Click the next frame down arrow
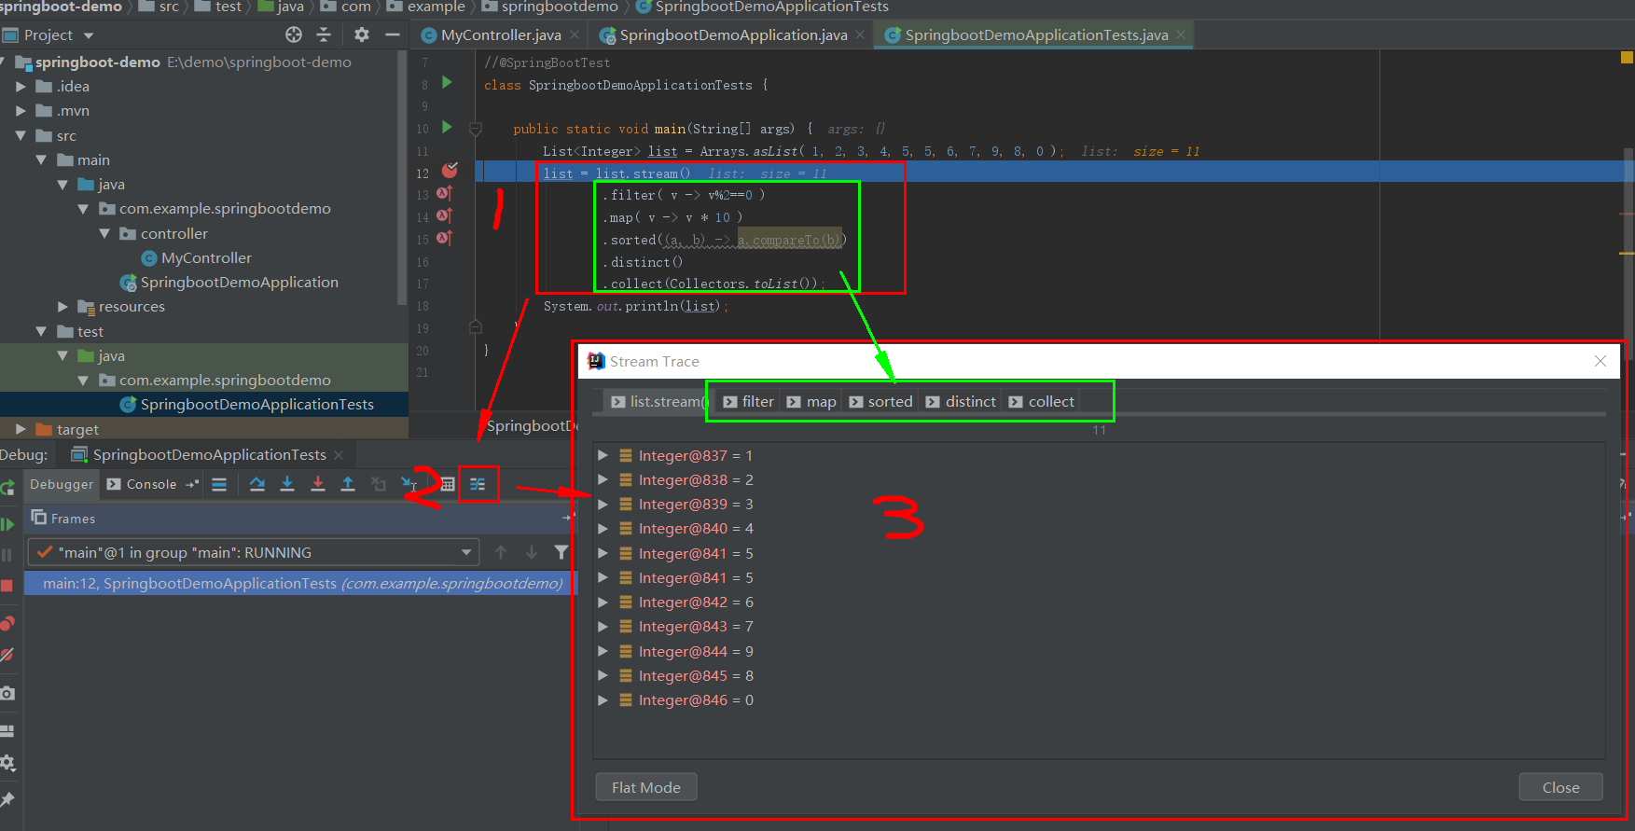 coord(531,552)
